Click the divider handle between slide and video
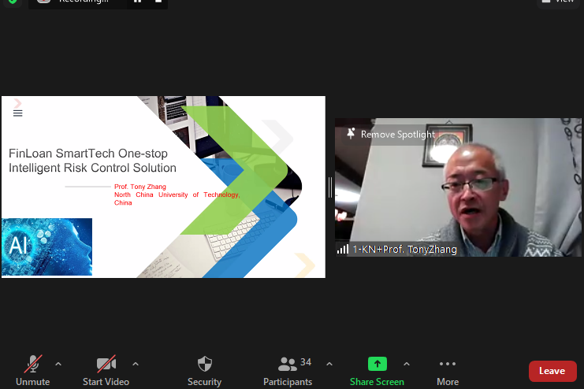584x389 pixels. tap(330, 187)
